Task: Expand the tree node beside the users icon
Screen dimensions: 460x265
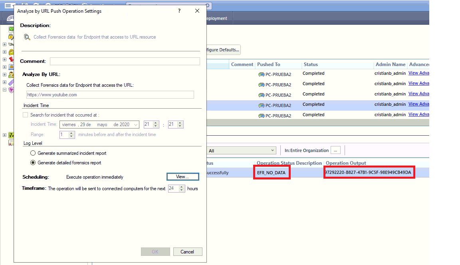Action: pos(4,74)
